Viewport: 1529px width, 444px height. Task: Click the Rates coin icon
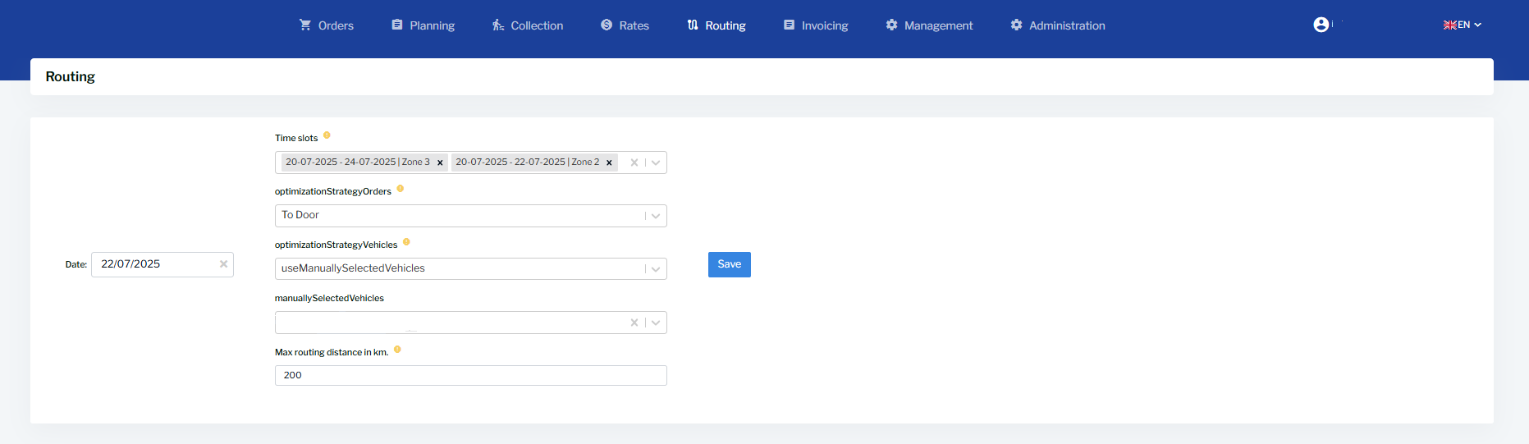(x=607, y=25)
